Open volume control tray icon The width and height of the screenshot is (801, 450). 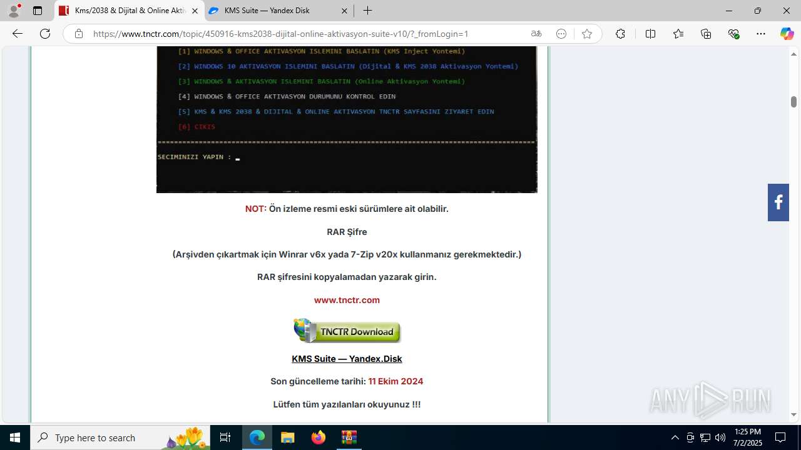(720, 437)
